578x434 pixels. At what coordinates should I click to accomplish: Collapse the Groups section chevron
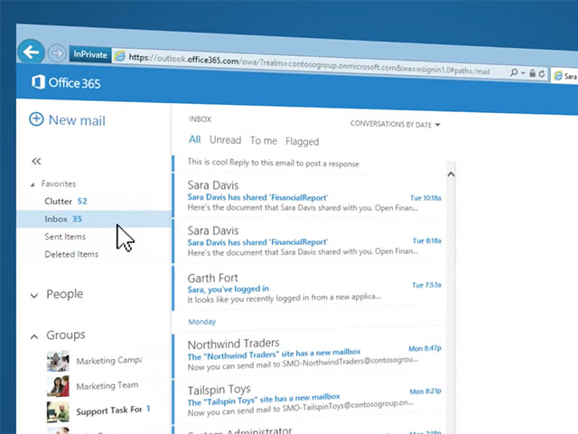tap(34, 336)
